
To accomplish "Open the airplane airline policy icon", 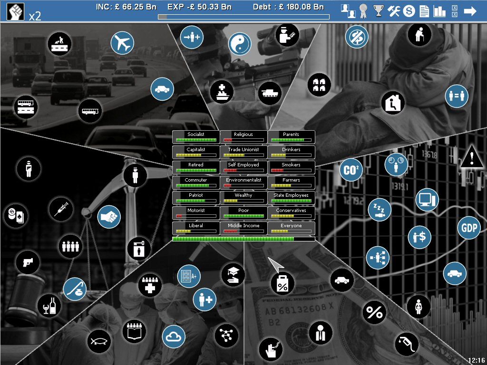I will tap(123, 43).
